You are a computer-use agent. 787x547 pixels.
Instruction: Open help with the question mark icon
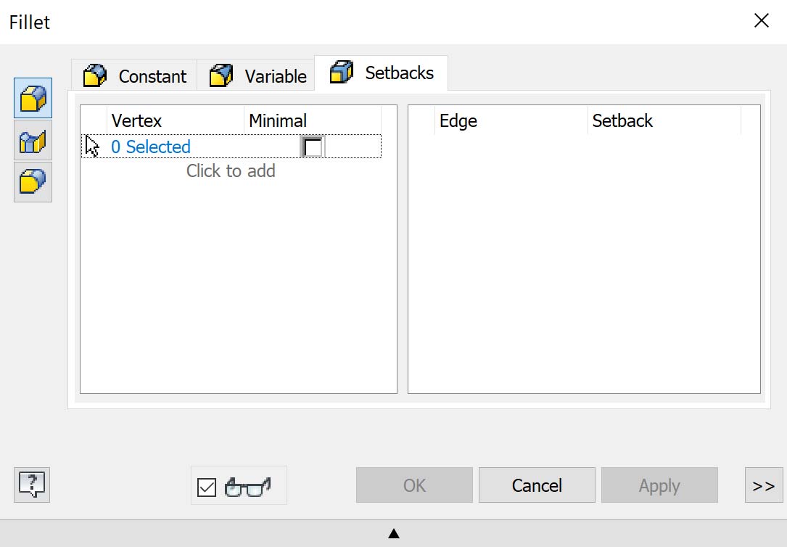point(32,485)
